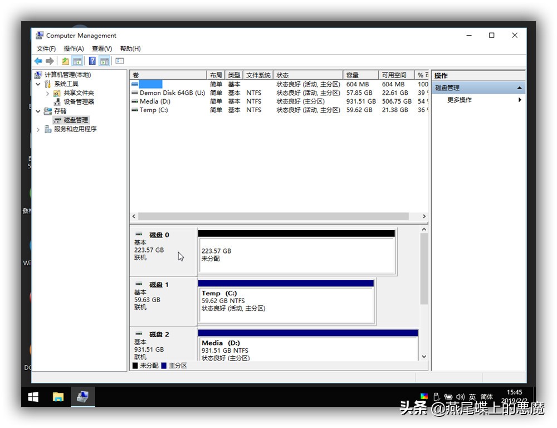Collapse the 存储 tree node

tap(38, 111)
